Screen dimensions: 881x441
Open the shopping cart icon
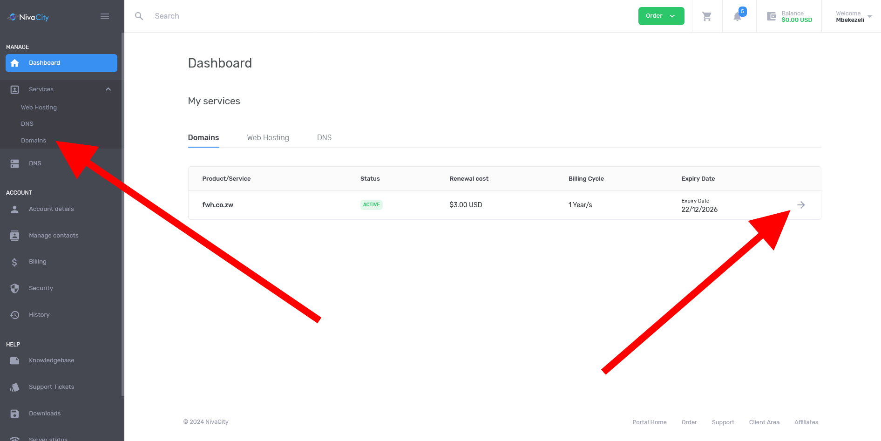click(x=707, y=16)
